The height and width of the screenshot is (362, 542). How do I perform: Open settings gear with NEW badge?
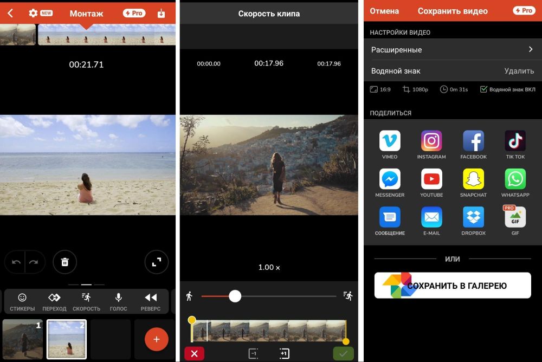click(34, 13)
